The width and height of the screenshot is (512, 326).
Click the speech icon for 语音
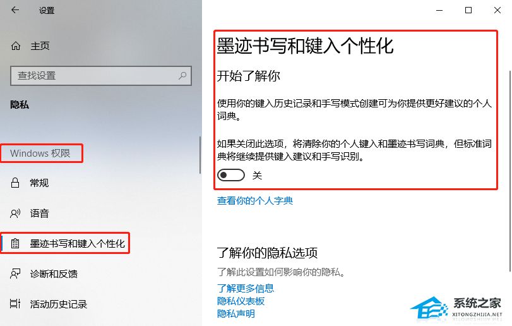(15, 214)
